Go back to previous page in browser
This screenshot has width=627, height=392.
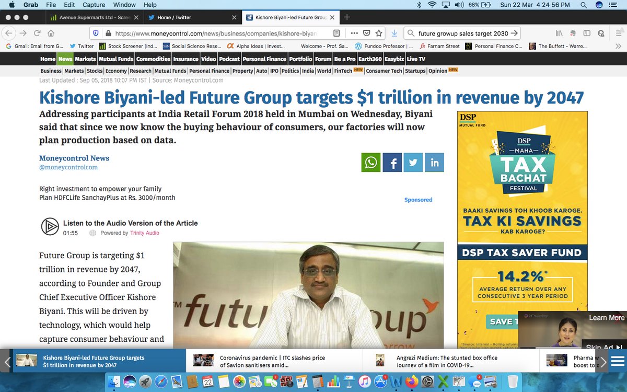point(8,33)
